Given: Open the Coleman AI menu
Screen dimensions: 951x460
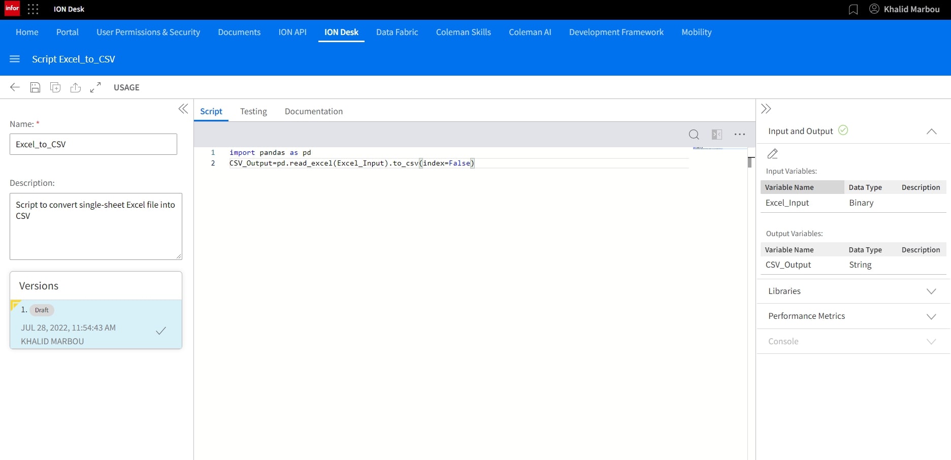Looking at the screenshot, I should pyautogui.click(x=530, y=32).
